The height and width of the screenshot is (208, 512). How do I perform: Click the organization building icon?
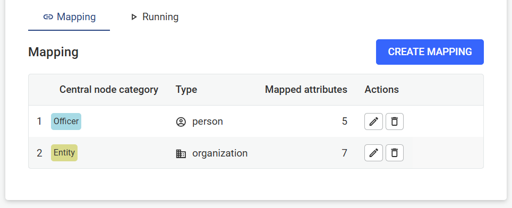pos(181,153)
